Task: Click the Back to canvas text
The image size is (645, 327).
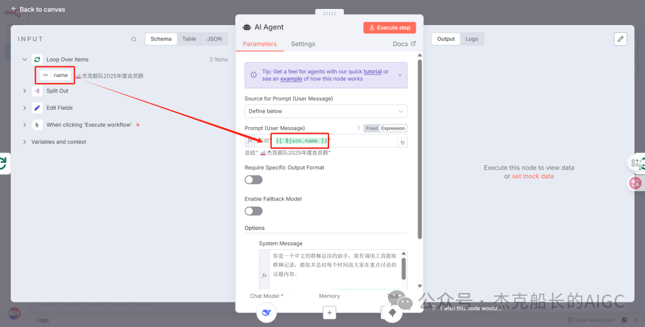Action: (42, 9)
